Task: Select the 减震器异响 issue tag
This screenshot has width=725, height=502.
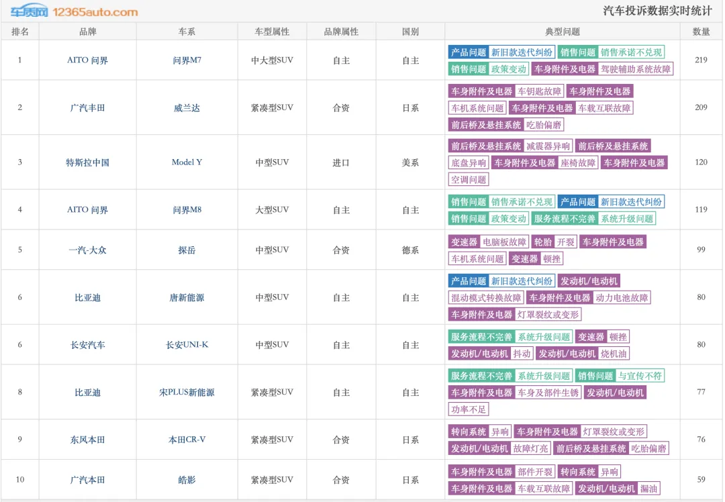Action: [x=548, y=146]
